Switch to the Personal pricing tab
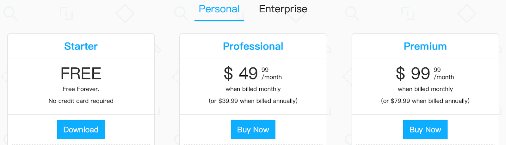 pos(219,9)
